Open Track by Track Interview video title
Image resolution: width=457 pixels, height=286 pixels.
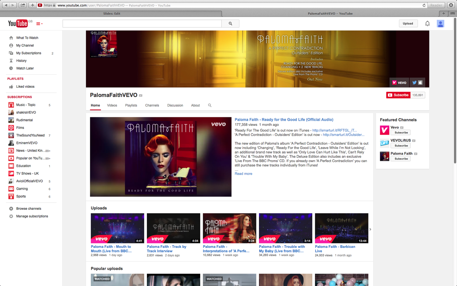click(x=167, y=249)
